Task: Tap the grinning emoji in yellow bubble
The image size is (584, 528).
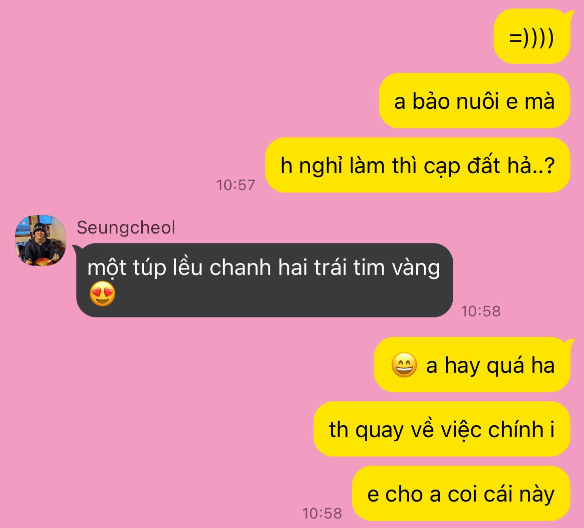Action: point(404,365)
